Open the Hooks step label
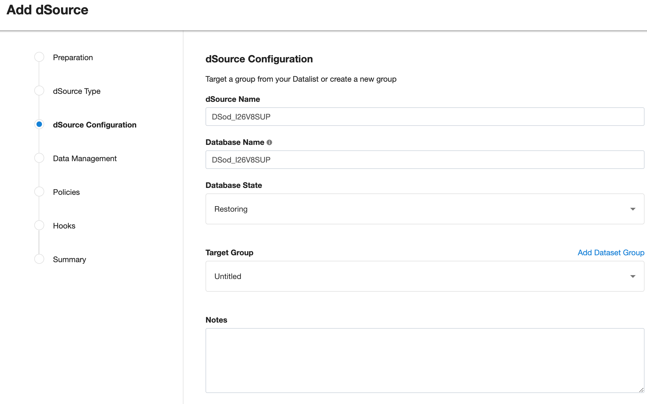 64,225
